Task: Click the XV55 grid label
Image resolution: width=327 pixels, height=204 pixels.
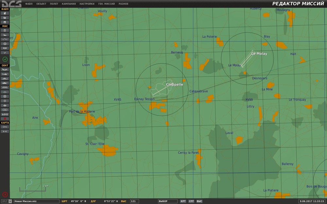Action: [249, 100]
